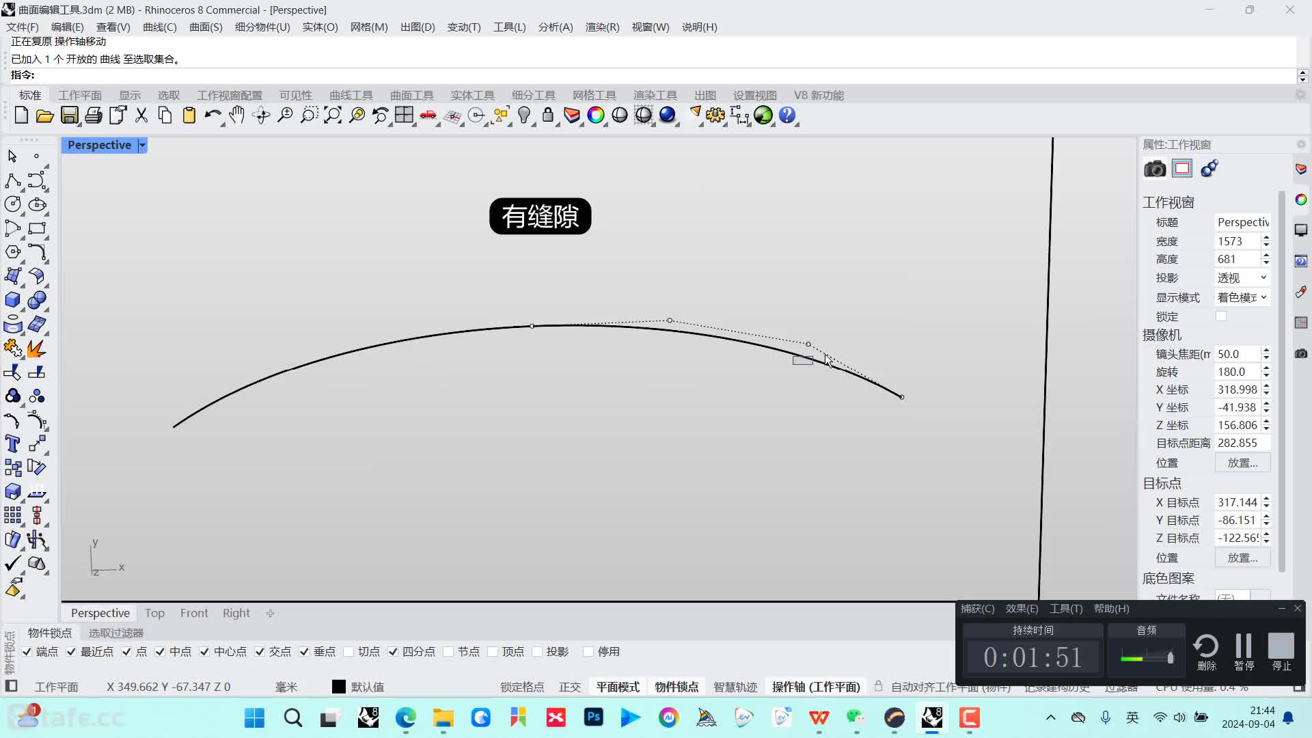Show hidden system tray icons chevron
Image resolution: width=1312 pixels, height=738 pixels.
point(1051,717)
